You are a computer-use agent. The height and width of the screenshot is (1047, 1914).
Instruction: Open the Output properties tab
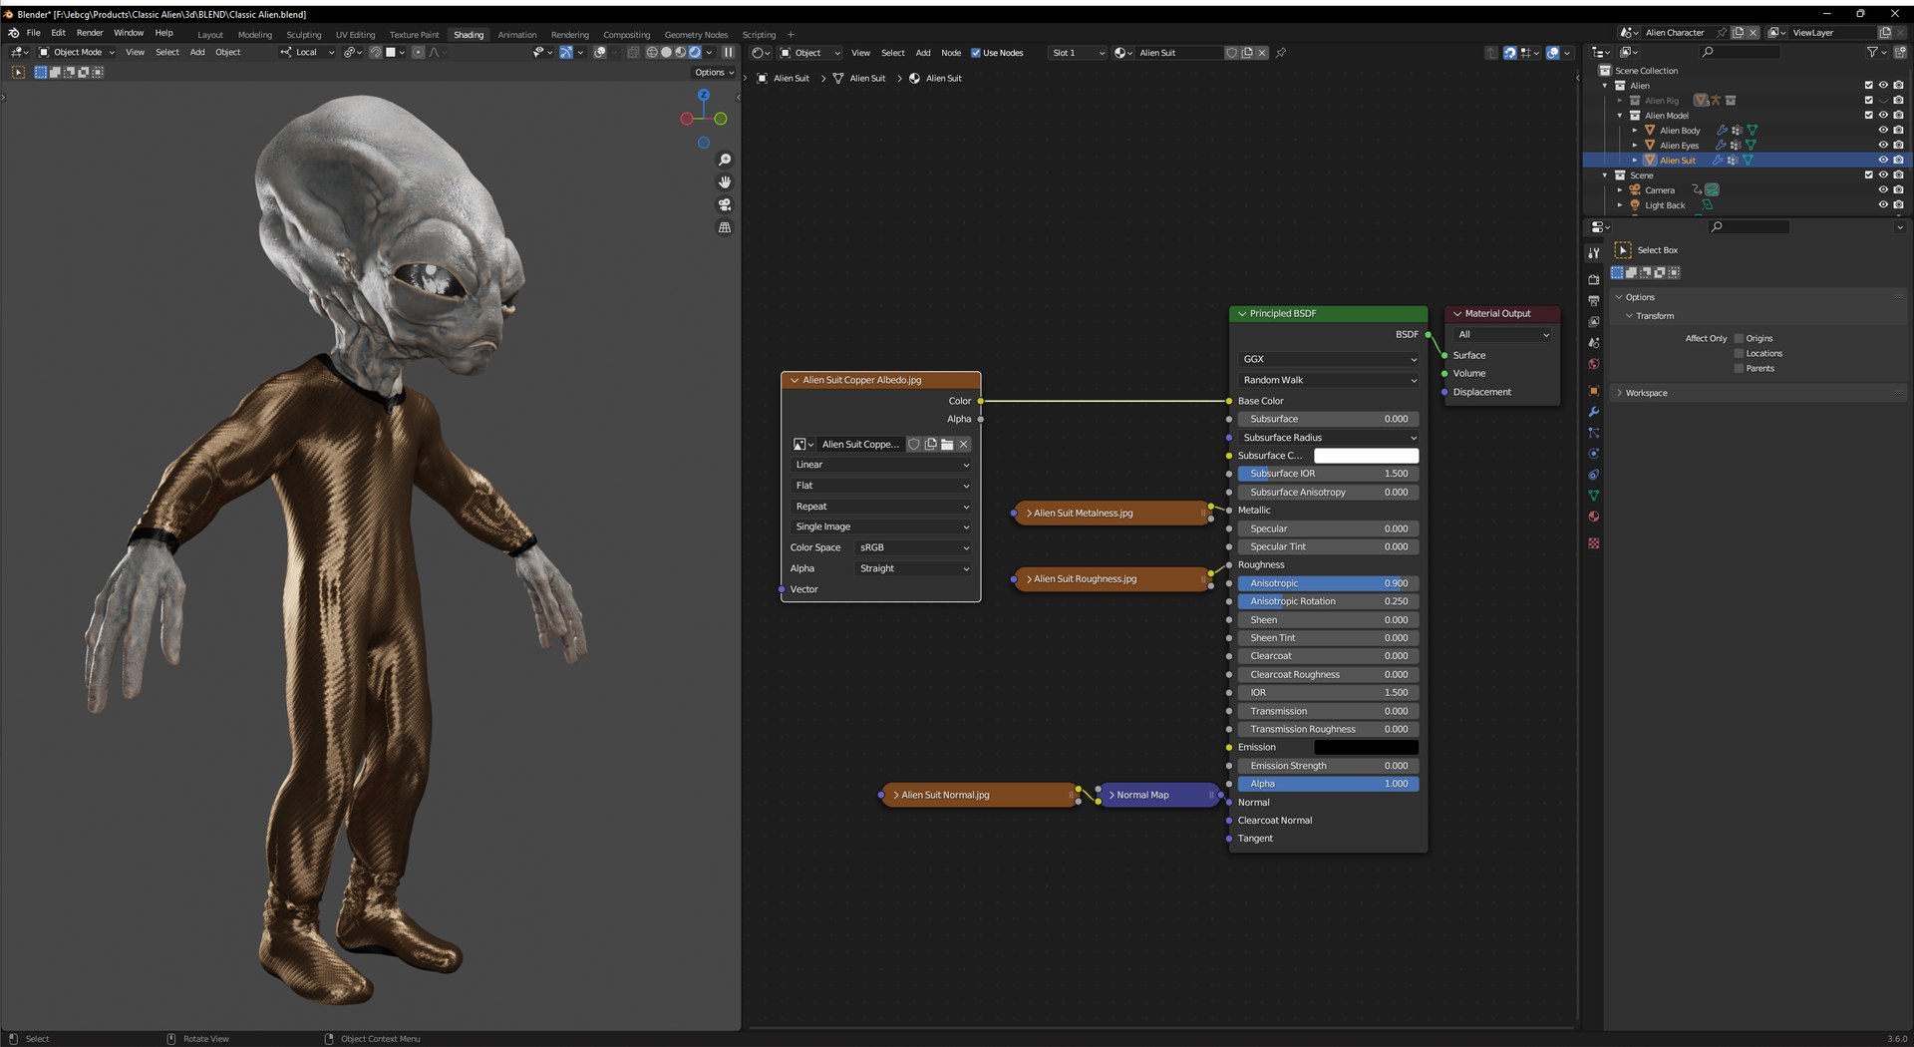(x=1594, y=300)
